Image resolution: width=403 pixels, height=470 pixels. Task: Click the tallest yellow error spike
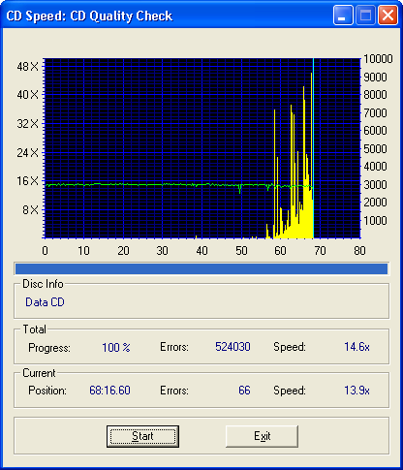click(311, 155)
